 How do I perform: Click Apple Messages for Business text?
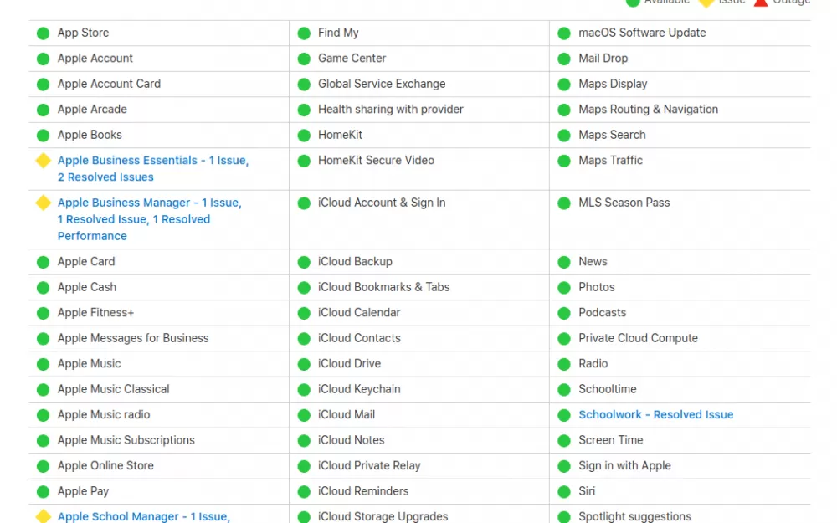tap(133, 338)
